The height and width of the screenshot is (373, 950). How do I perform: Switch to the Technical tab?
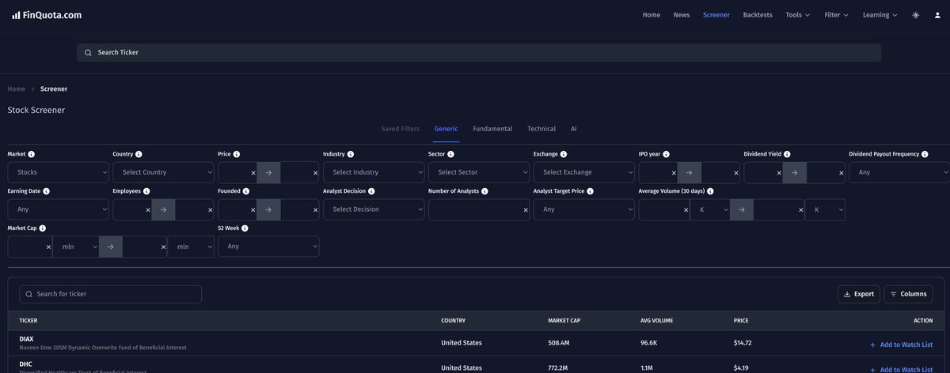tap(541, 129)
